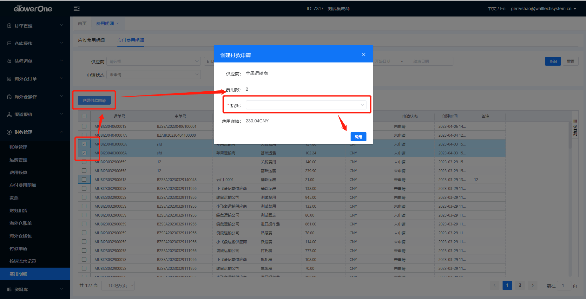Viewport: 586px width, 299px height.
Task: Check the row checkbox for MUBI2304060001S
Action: coord(84,126)
